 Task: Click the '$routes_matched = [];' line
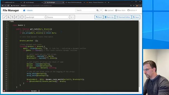pyautogui.click(x=29, y=41)
